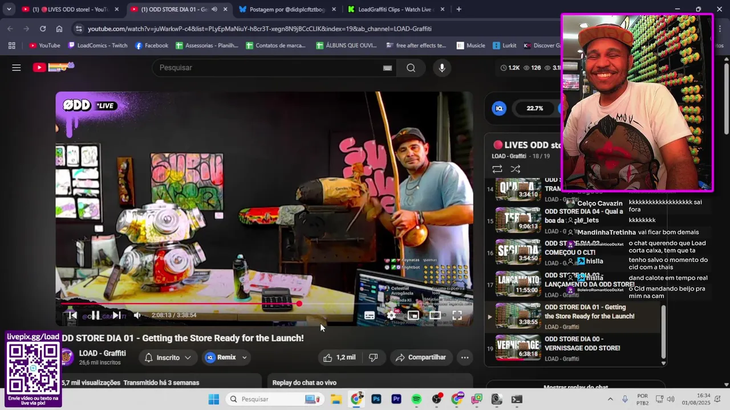Viewport: 730px width, 410px height.
Task: Open Windows Start menu
Action: click(x=214, y=399)
